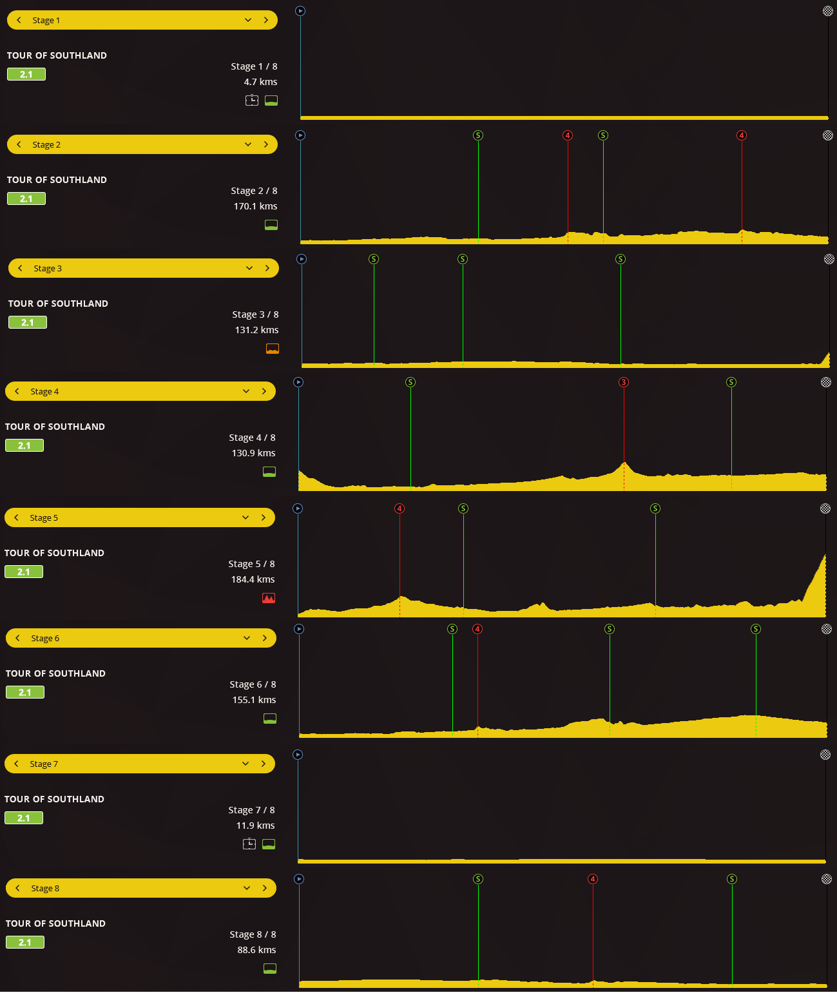Viewport: 837px width, 995px height.
Task: Click the previous arrow on Stage 8 selector
Action: click(17, 888)
